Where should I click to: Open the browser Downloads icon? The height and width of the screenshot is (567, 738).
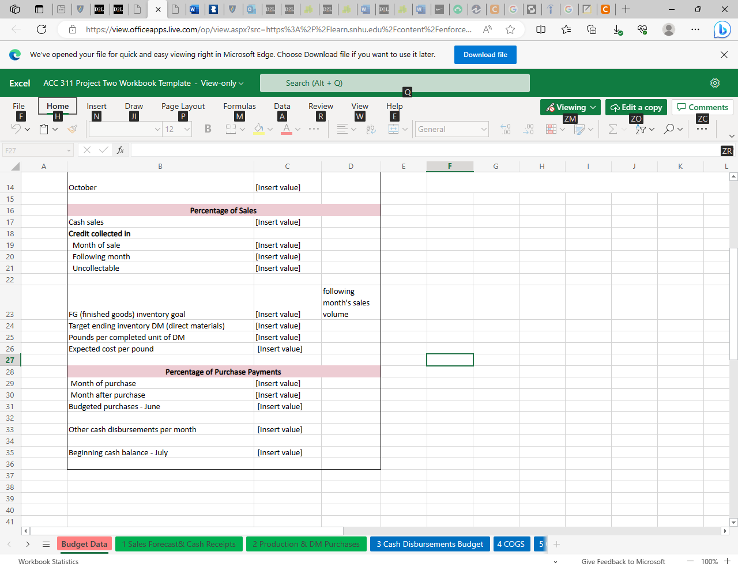tap(617, 29)
